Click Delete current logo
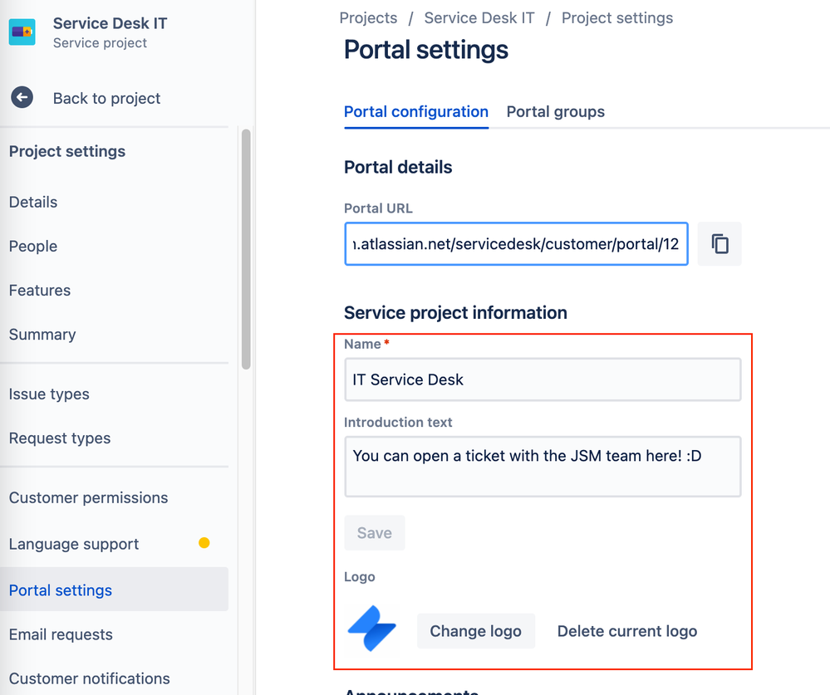830x695 pixels. [626, 631]
